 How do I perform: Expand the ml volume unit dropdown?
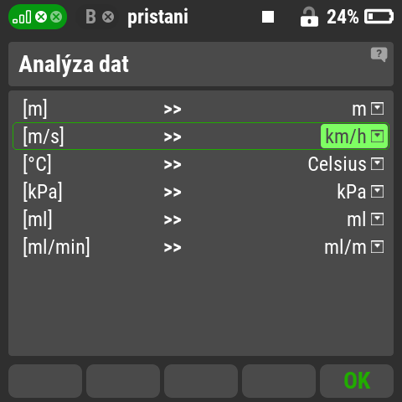click(365, 219)
